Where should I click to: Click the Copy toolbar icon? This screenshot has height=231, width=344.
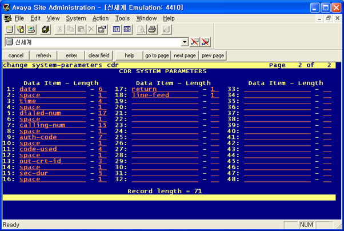click(70, 29)
